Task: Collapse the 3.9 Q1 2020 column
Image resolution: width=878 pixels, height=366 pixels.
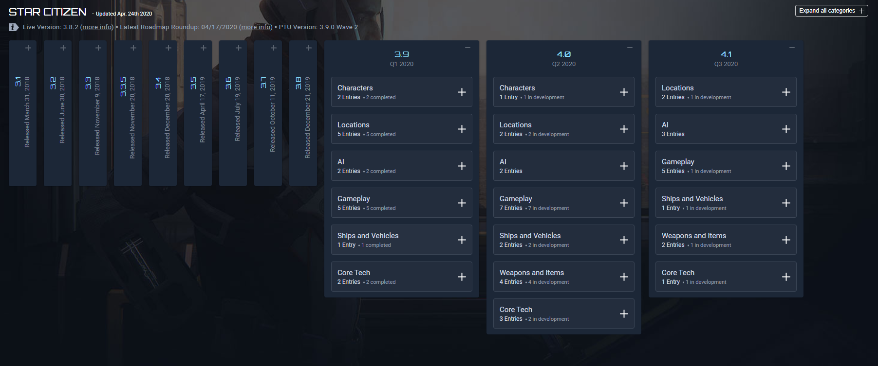Action: (467, 48)
